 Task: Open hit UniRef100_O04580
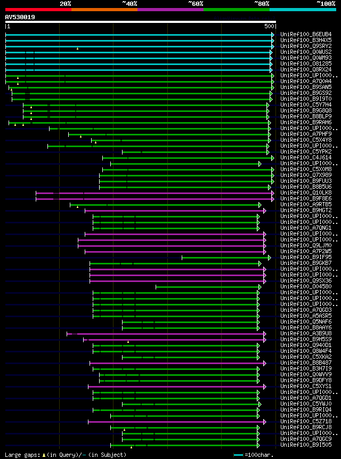coord(306,286)
